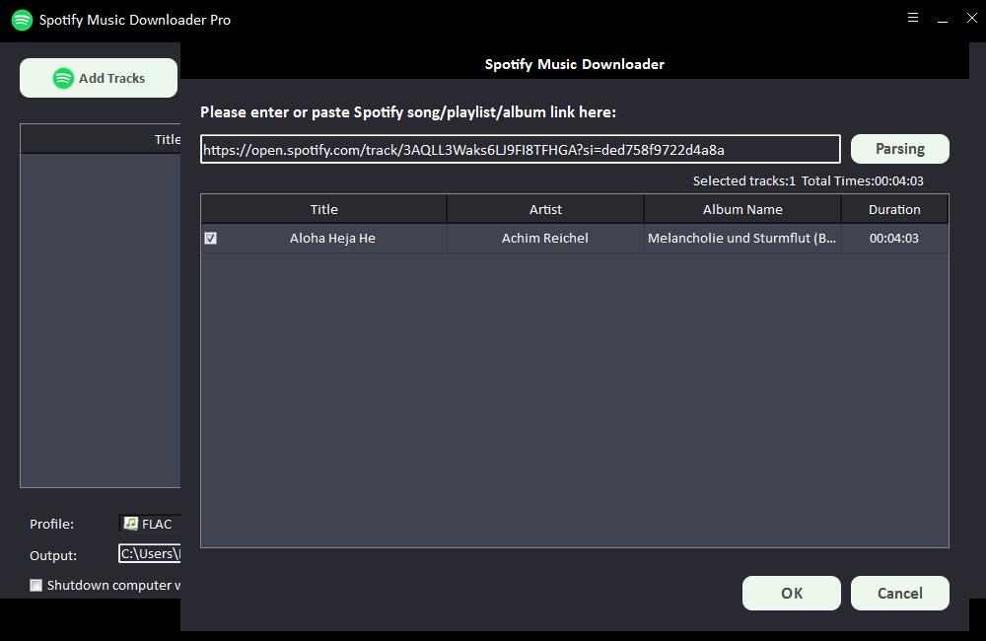Open the hamburger menu in the title bar

pos(913,18)
